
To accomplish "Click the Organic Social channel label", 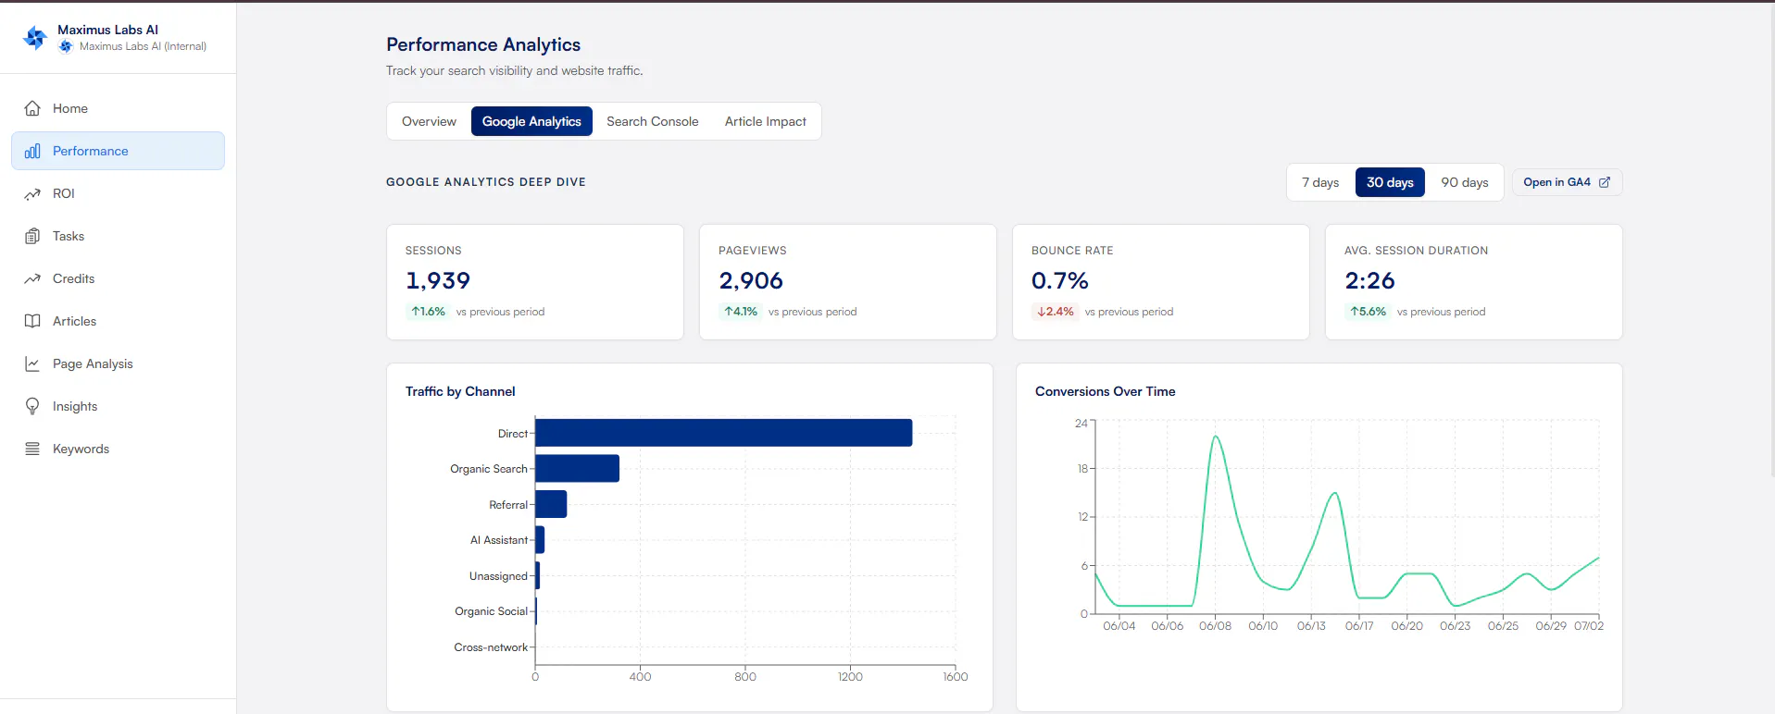I will (x=491, y=611).
